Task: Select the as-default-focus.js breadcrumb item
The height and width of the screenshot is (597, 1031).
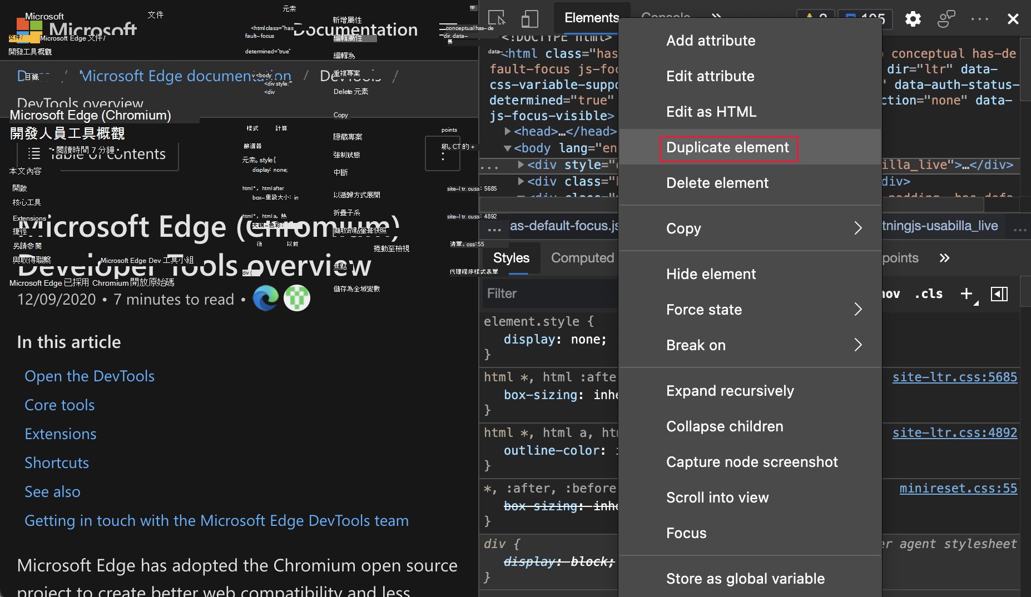Action: pos(564,226)
